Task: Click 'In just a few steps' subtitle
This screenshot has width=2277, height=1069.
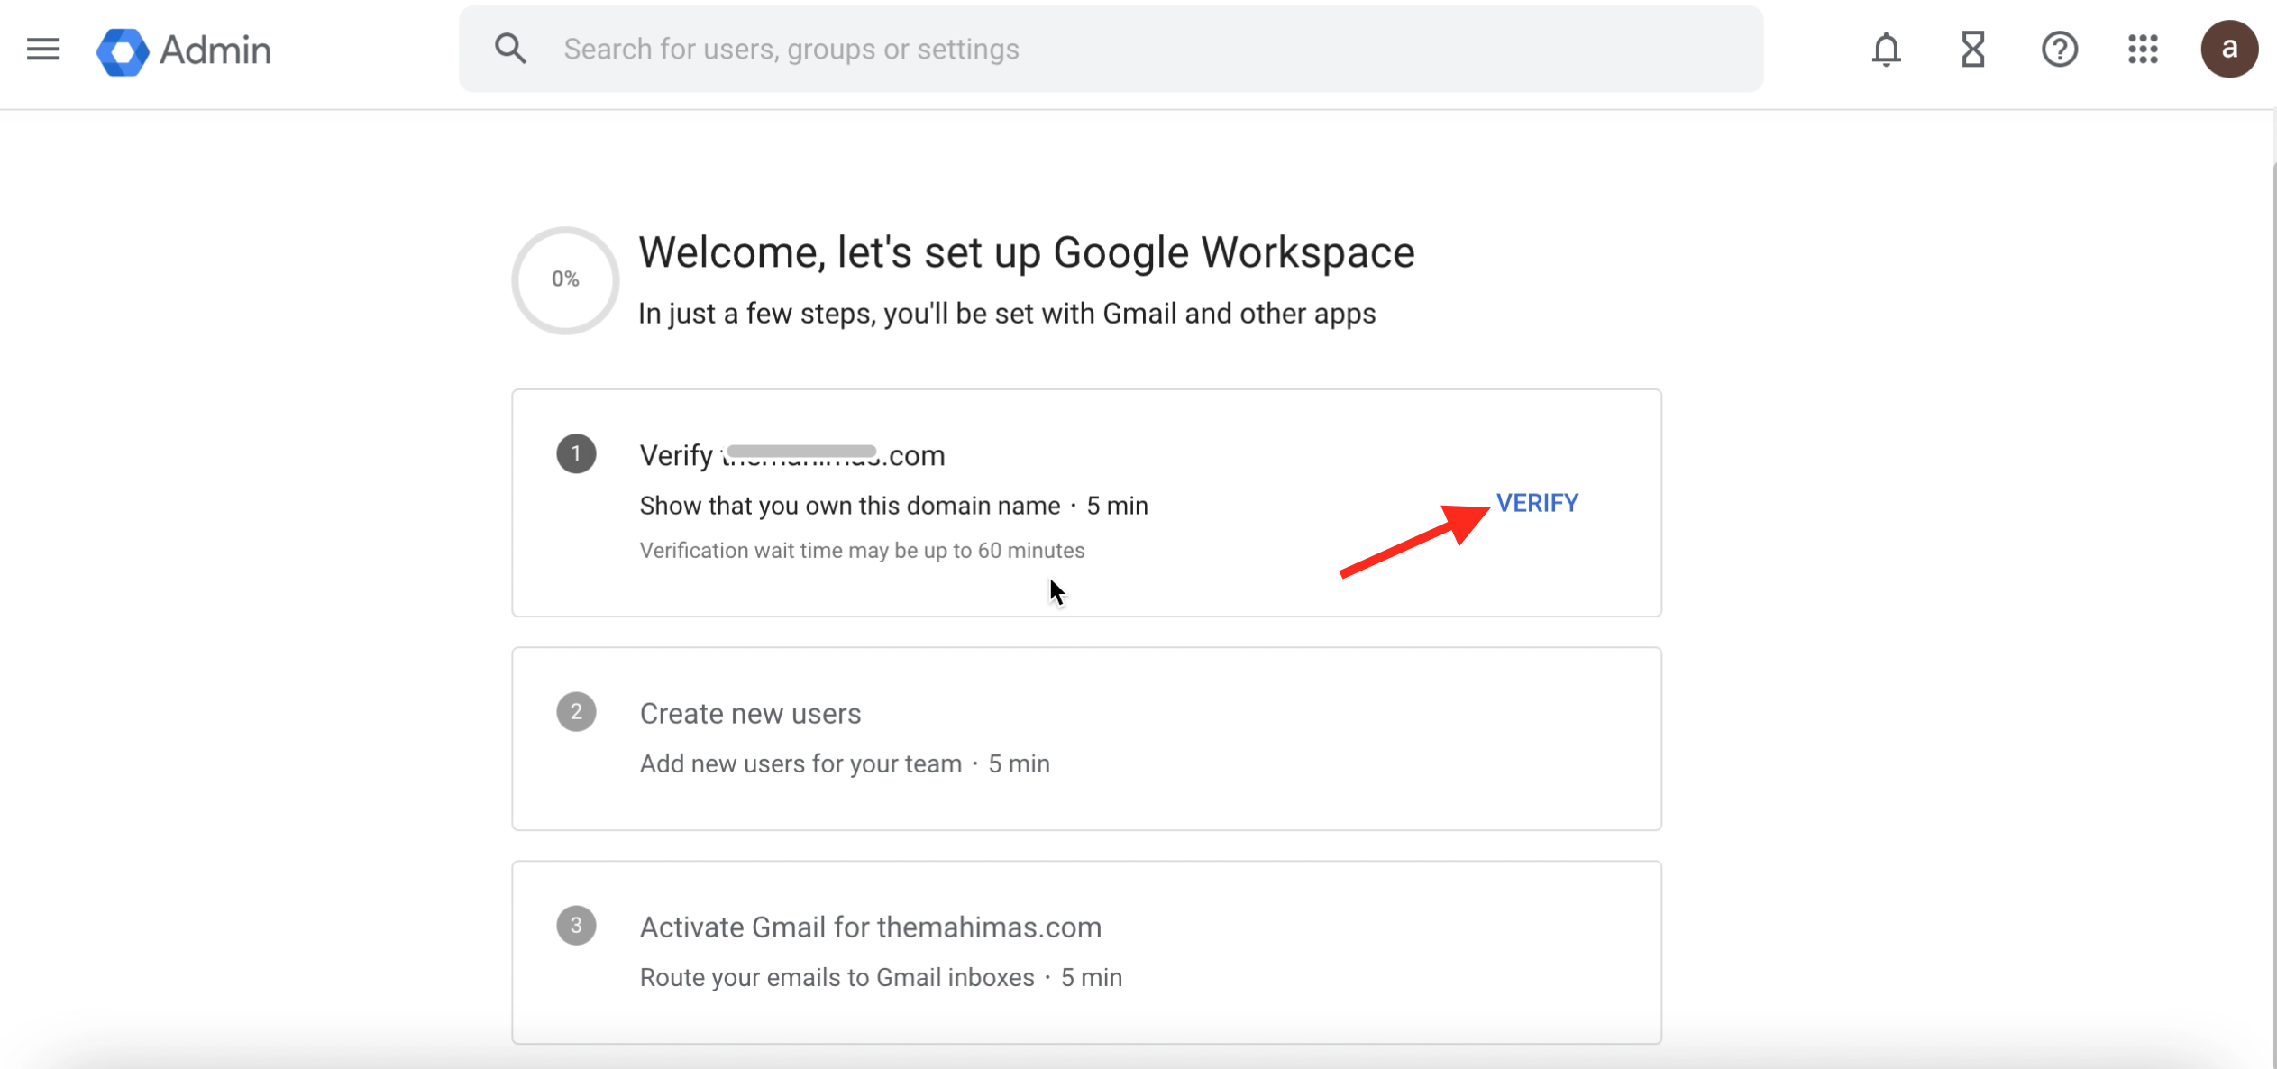Action: click(x=1007, y=314)
